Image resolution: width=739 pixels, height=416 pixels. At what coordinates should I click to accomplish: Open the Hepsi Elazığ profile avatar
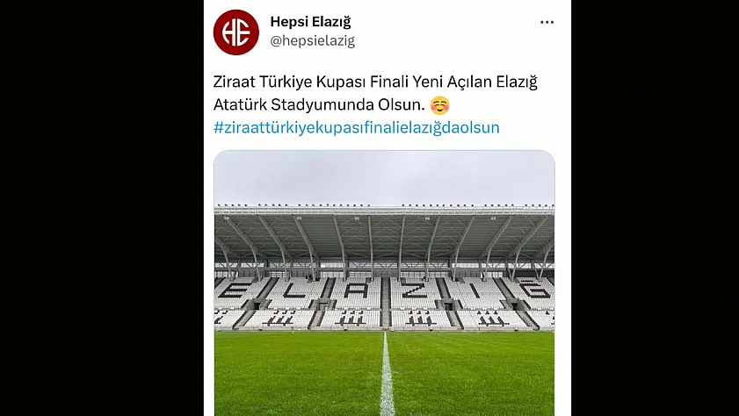(x=236, y=32)
